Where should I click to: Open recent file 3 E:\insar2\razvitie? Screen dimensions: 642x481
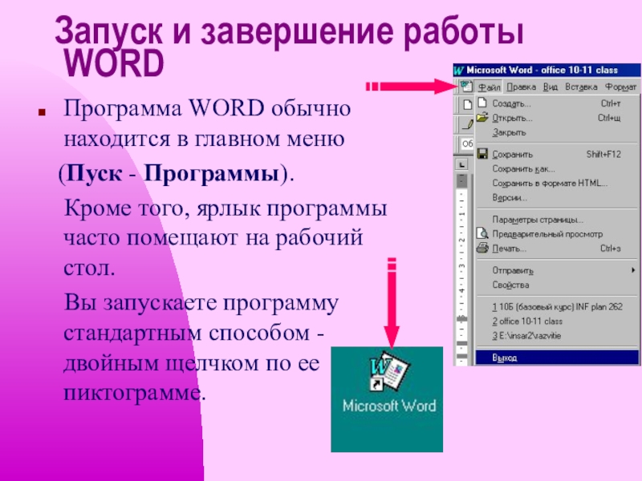(x=557, y=336)
